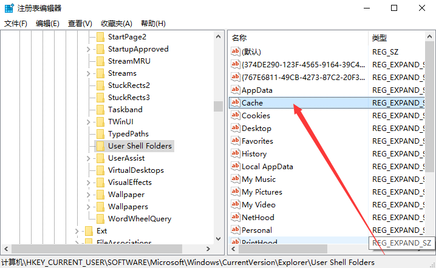Expand the TWinUI registry key
This screenshot has height=268, width=436.
[89, 122]
